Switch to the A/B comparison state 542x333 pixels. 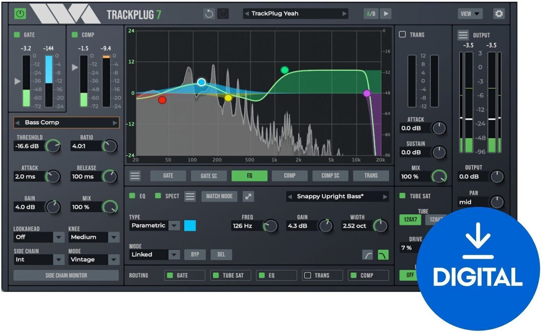click(x=370, y=14)
